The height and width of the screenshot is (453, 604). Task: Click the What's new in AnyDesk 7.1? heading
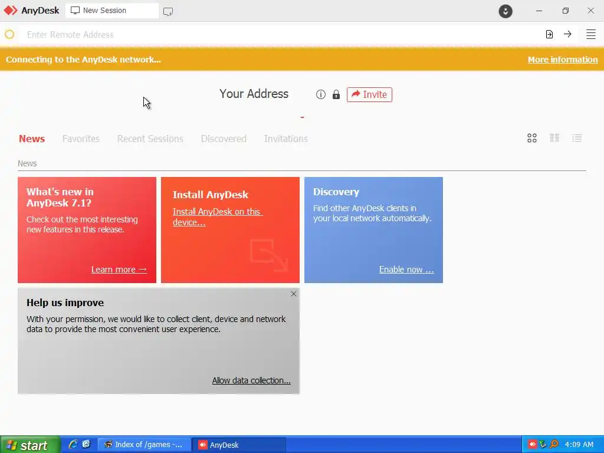tap(60, 197)
